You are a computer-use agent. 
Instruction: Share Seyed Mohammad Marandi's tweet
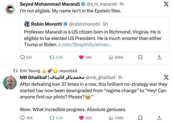pos(159,57)
